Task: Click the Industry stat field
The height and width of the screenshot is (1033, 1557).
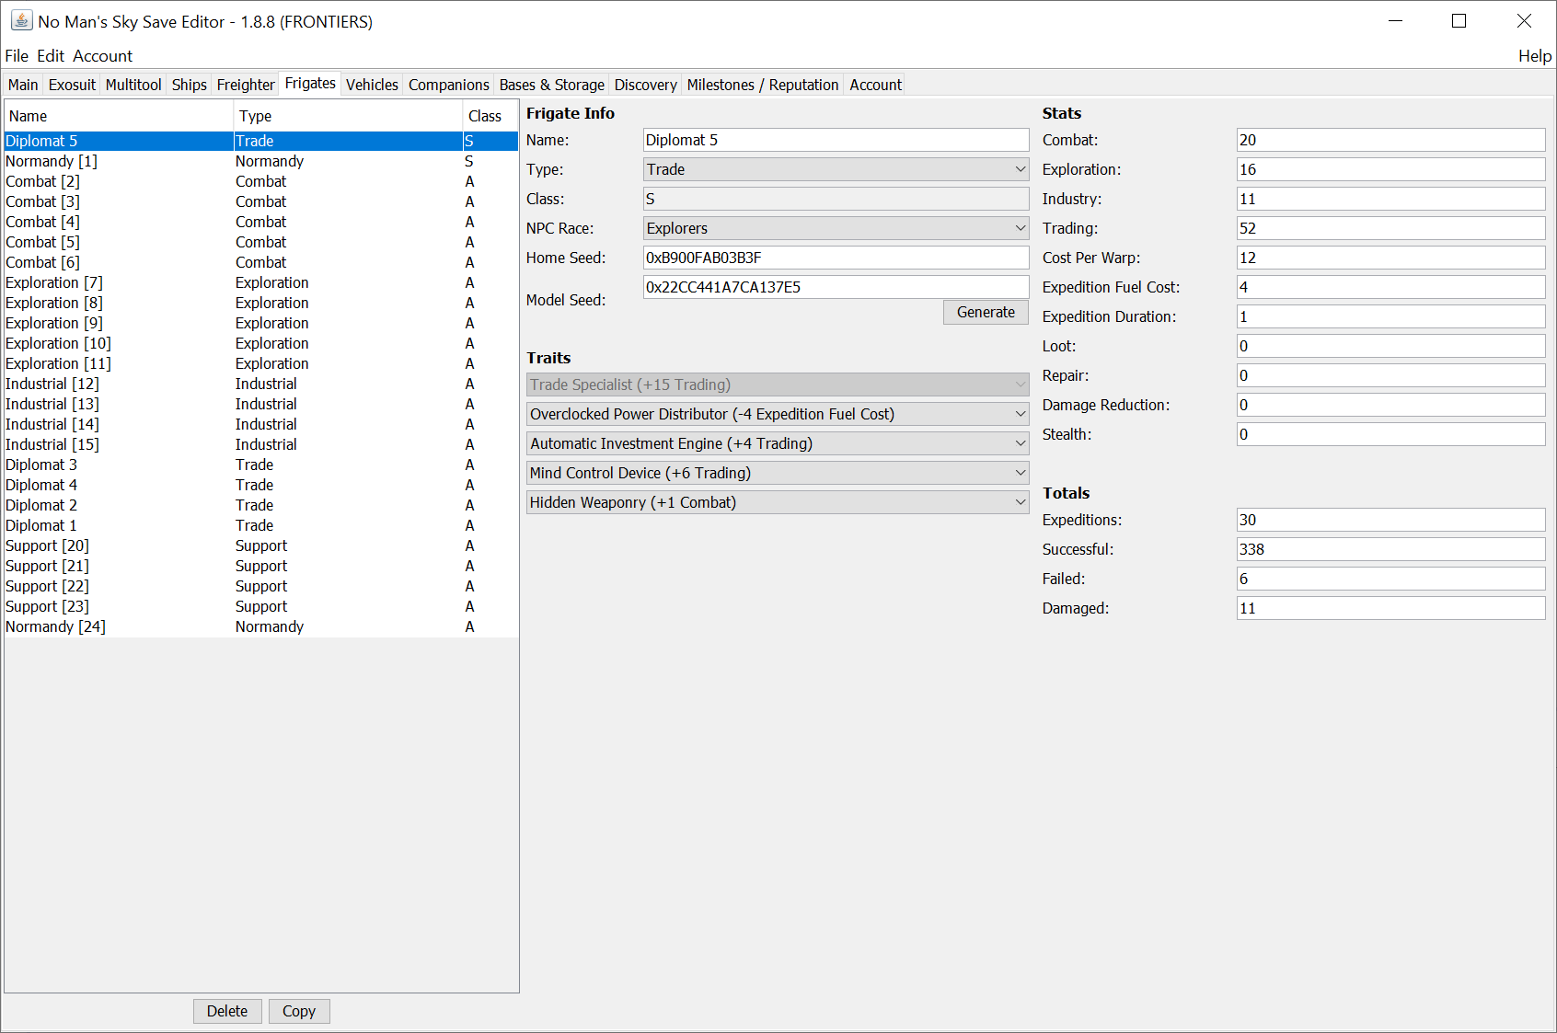Action: point(1390,199)
